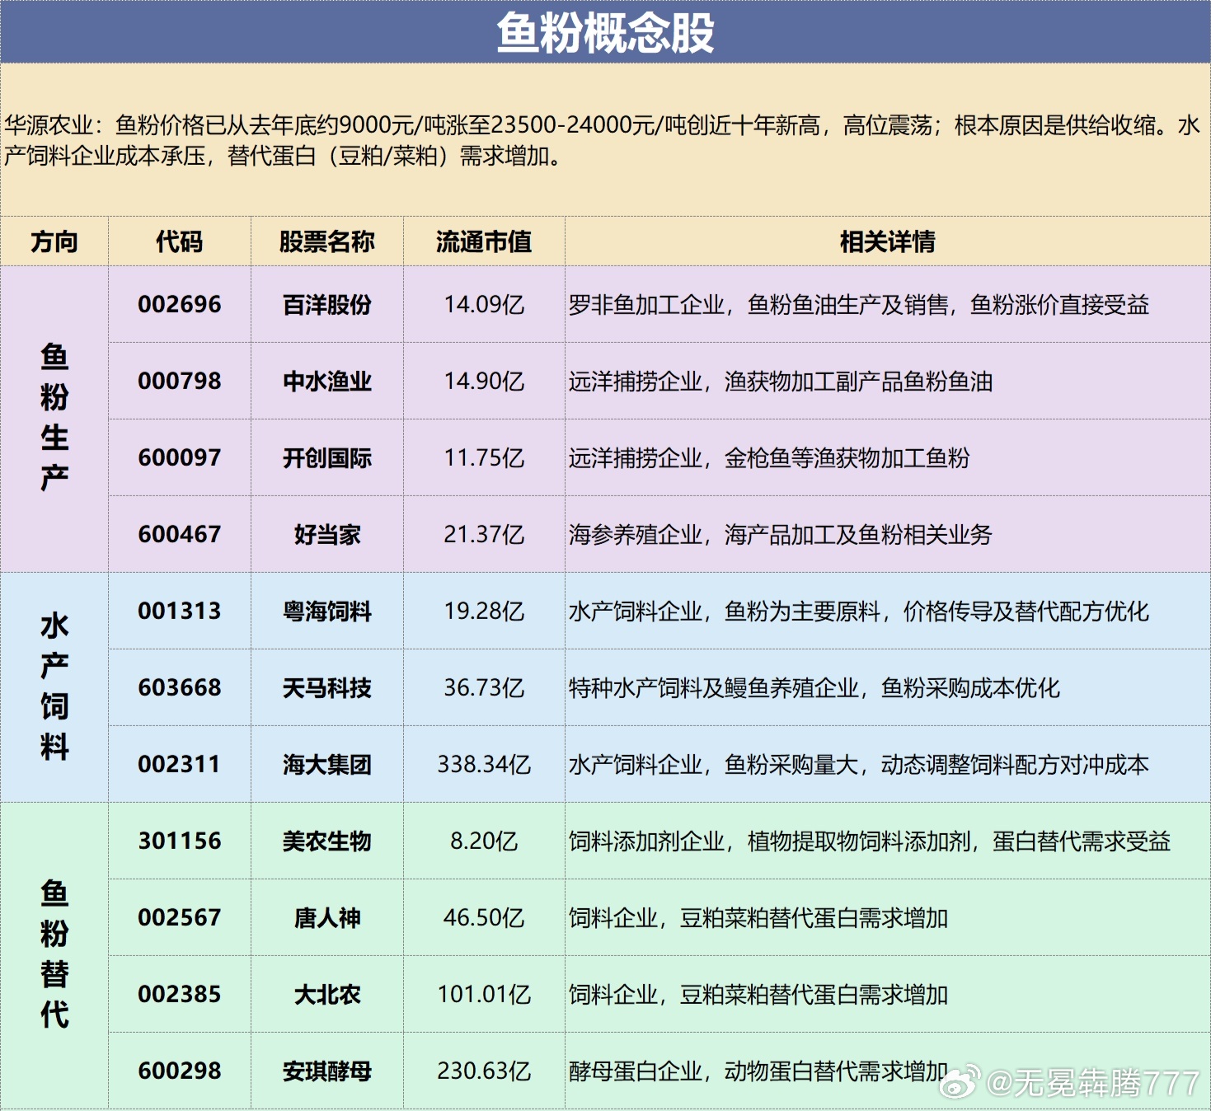Select market value 230.63亿
Image resolution: width=1211 pixels, height=1111 pixels.
[484, 1071]
